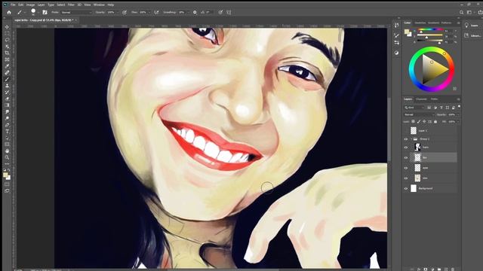Open the Window menu

99,5
